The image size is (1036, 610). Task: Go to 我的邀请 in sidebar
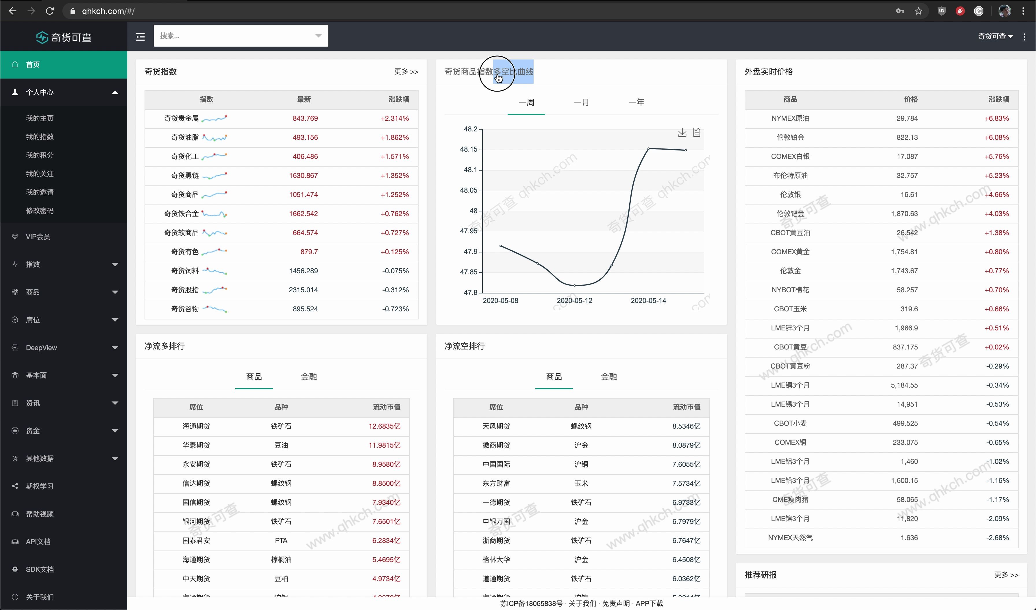coord(40,192)
